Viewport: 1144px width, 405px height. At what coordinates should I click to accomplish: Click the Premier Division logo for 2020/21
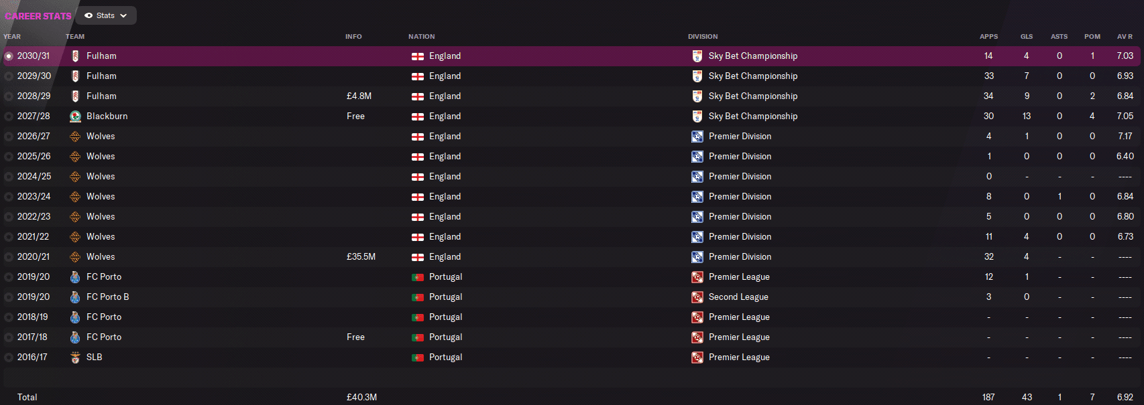click(x=697, y=257)
